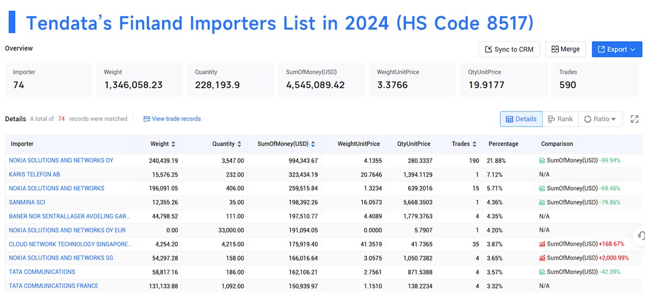Open View trade records link
Viewport: 645px width, 299px height.
click(172, 119)
